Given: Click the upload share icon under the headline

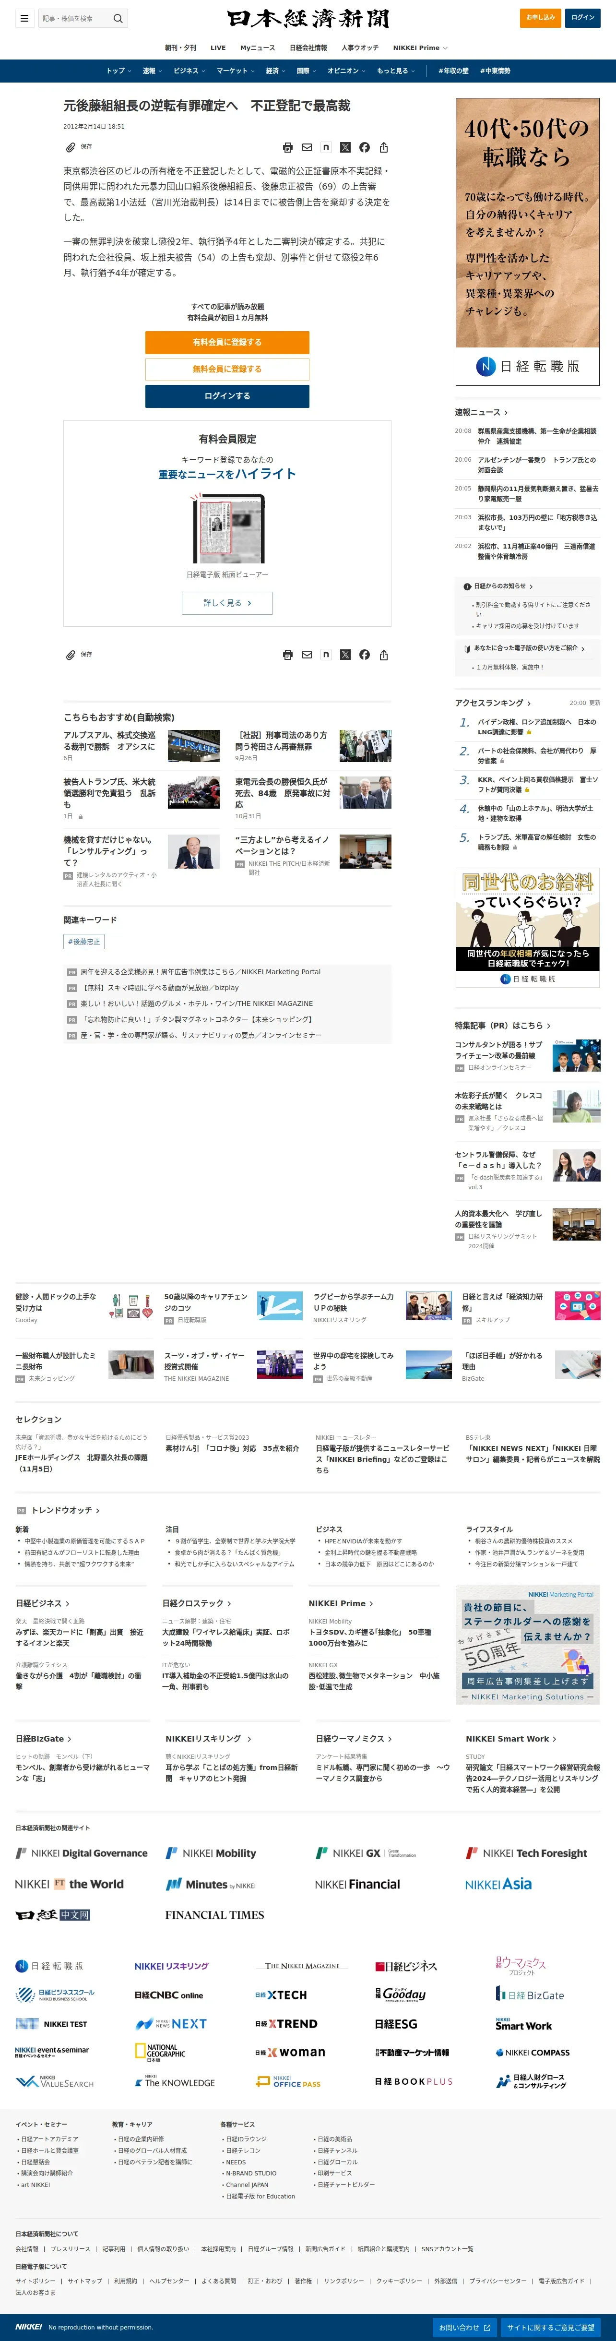Looking at the screenshot, I should 383,147.
